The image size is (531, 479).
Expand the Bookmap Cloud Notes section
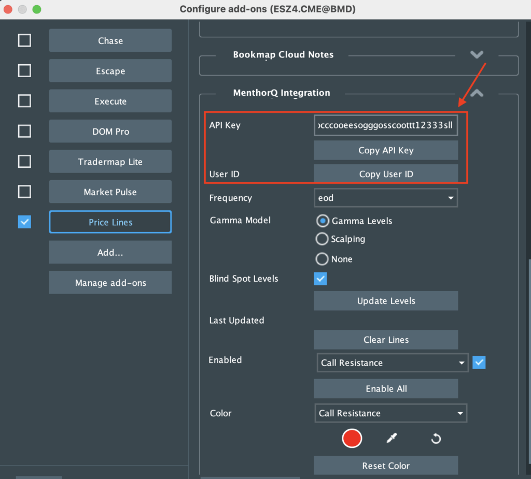click(x=476, y=54)
